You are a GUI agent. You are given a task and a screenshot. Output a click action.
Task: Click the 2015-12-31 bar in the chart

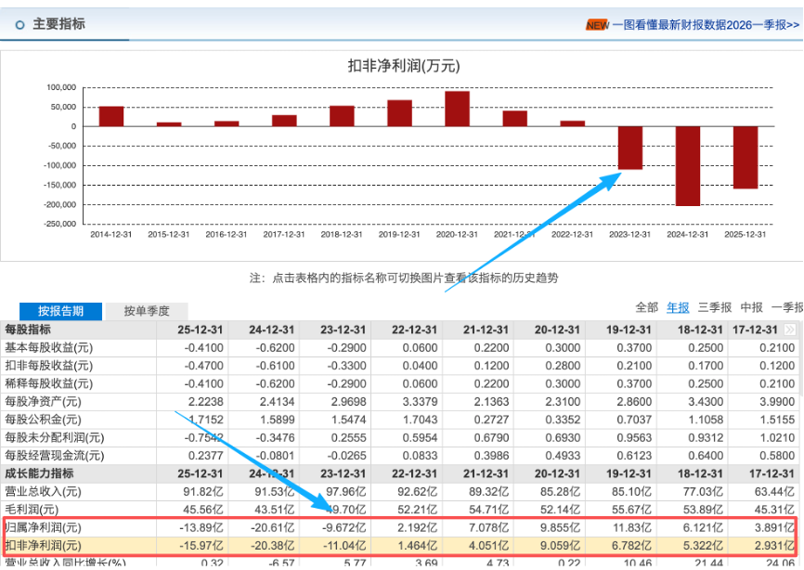click(x=169, y=124)
